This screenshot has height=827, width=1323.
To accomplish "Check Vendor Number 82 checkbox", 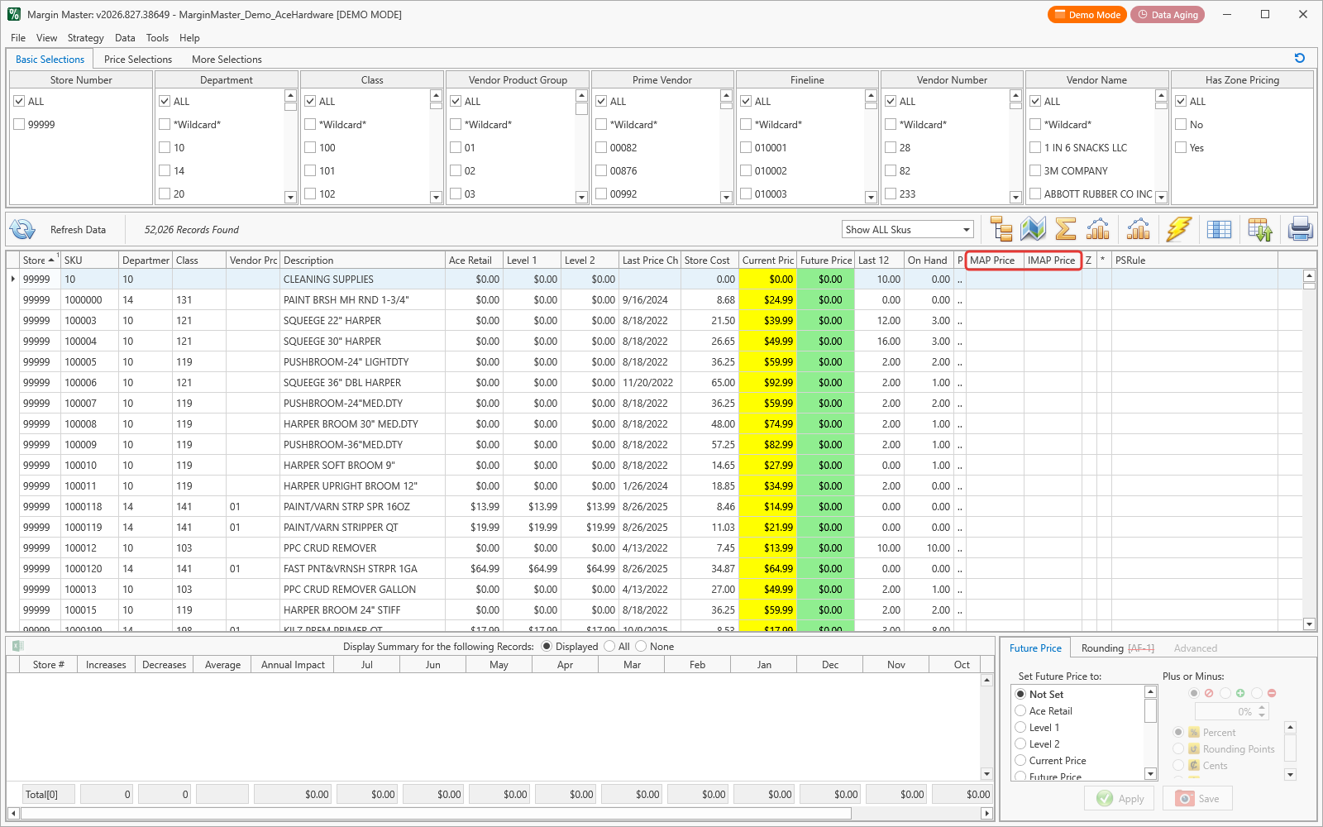I will tap(891, 170).
